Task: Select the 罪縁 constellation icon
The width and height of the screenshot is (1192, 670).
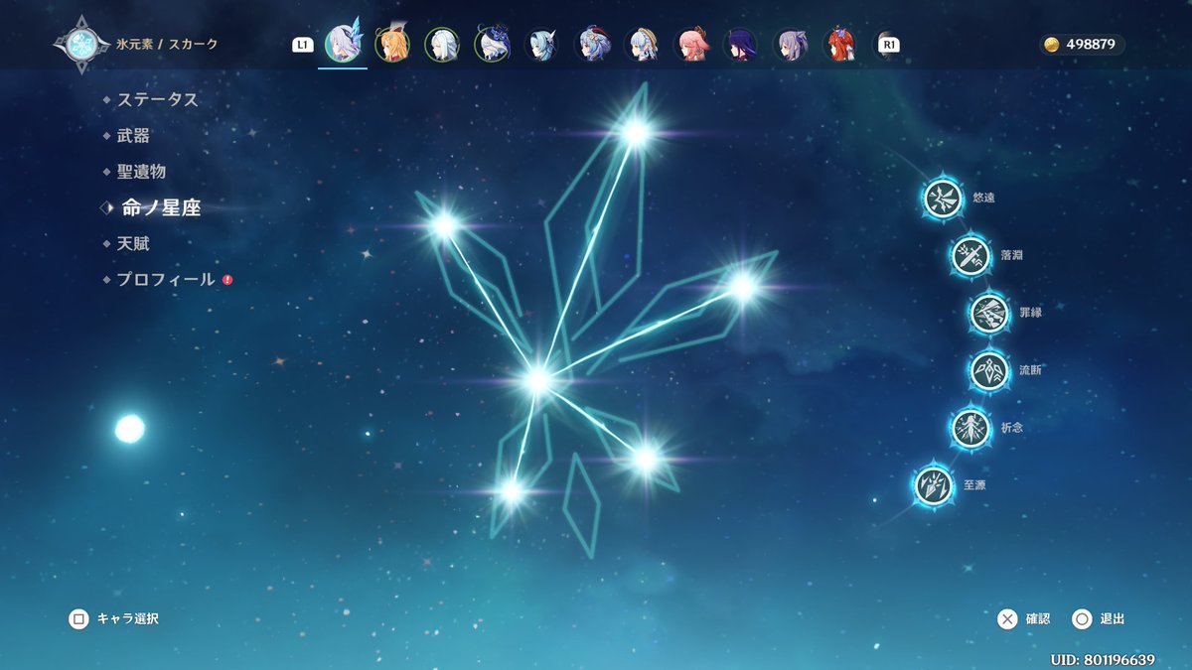Action: click(989, 313)
